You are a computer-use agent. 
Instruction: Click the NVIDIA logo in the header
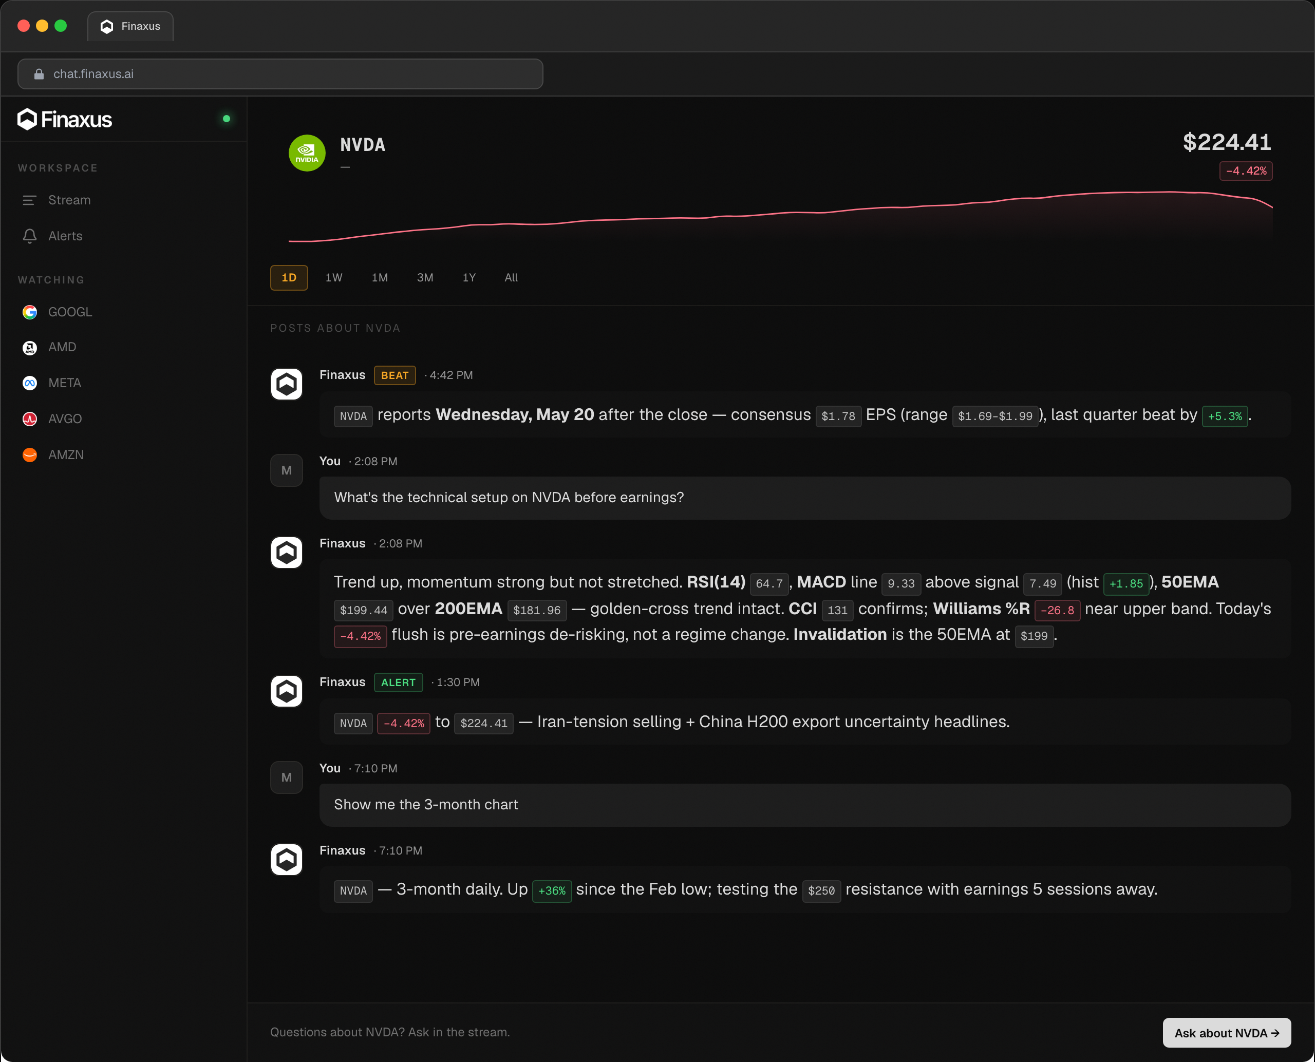[x=307, y=153]
